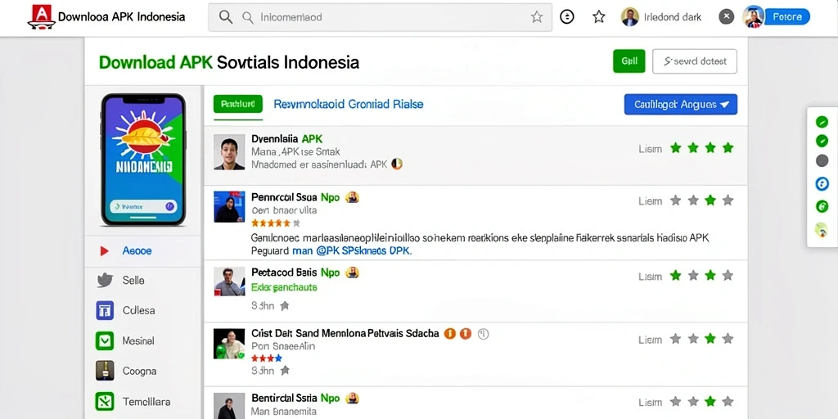Click the top green icon in right floating panel
Image resolution: width=838 pixels, height=419 pixels.
point(822,122)
